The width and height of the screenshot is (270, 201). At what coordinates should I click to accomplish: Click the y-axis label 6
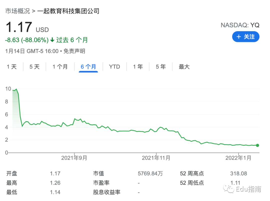tap(6, 114)
